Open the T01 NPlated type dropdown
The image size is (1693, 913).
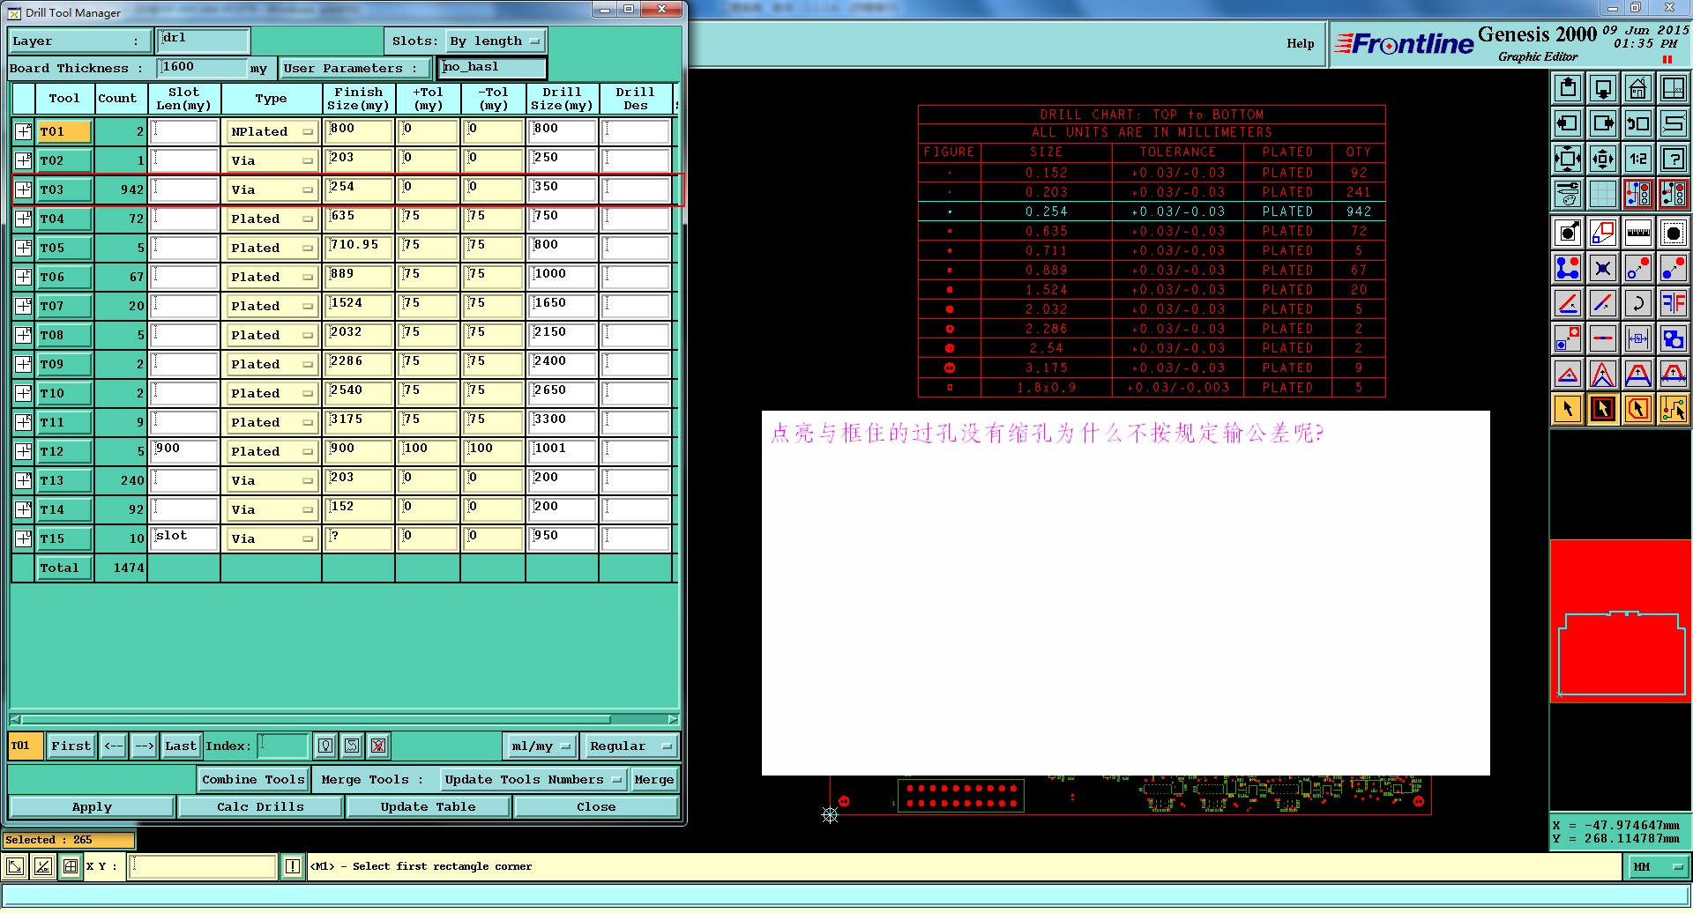(272, 132)
